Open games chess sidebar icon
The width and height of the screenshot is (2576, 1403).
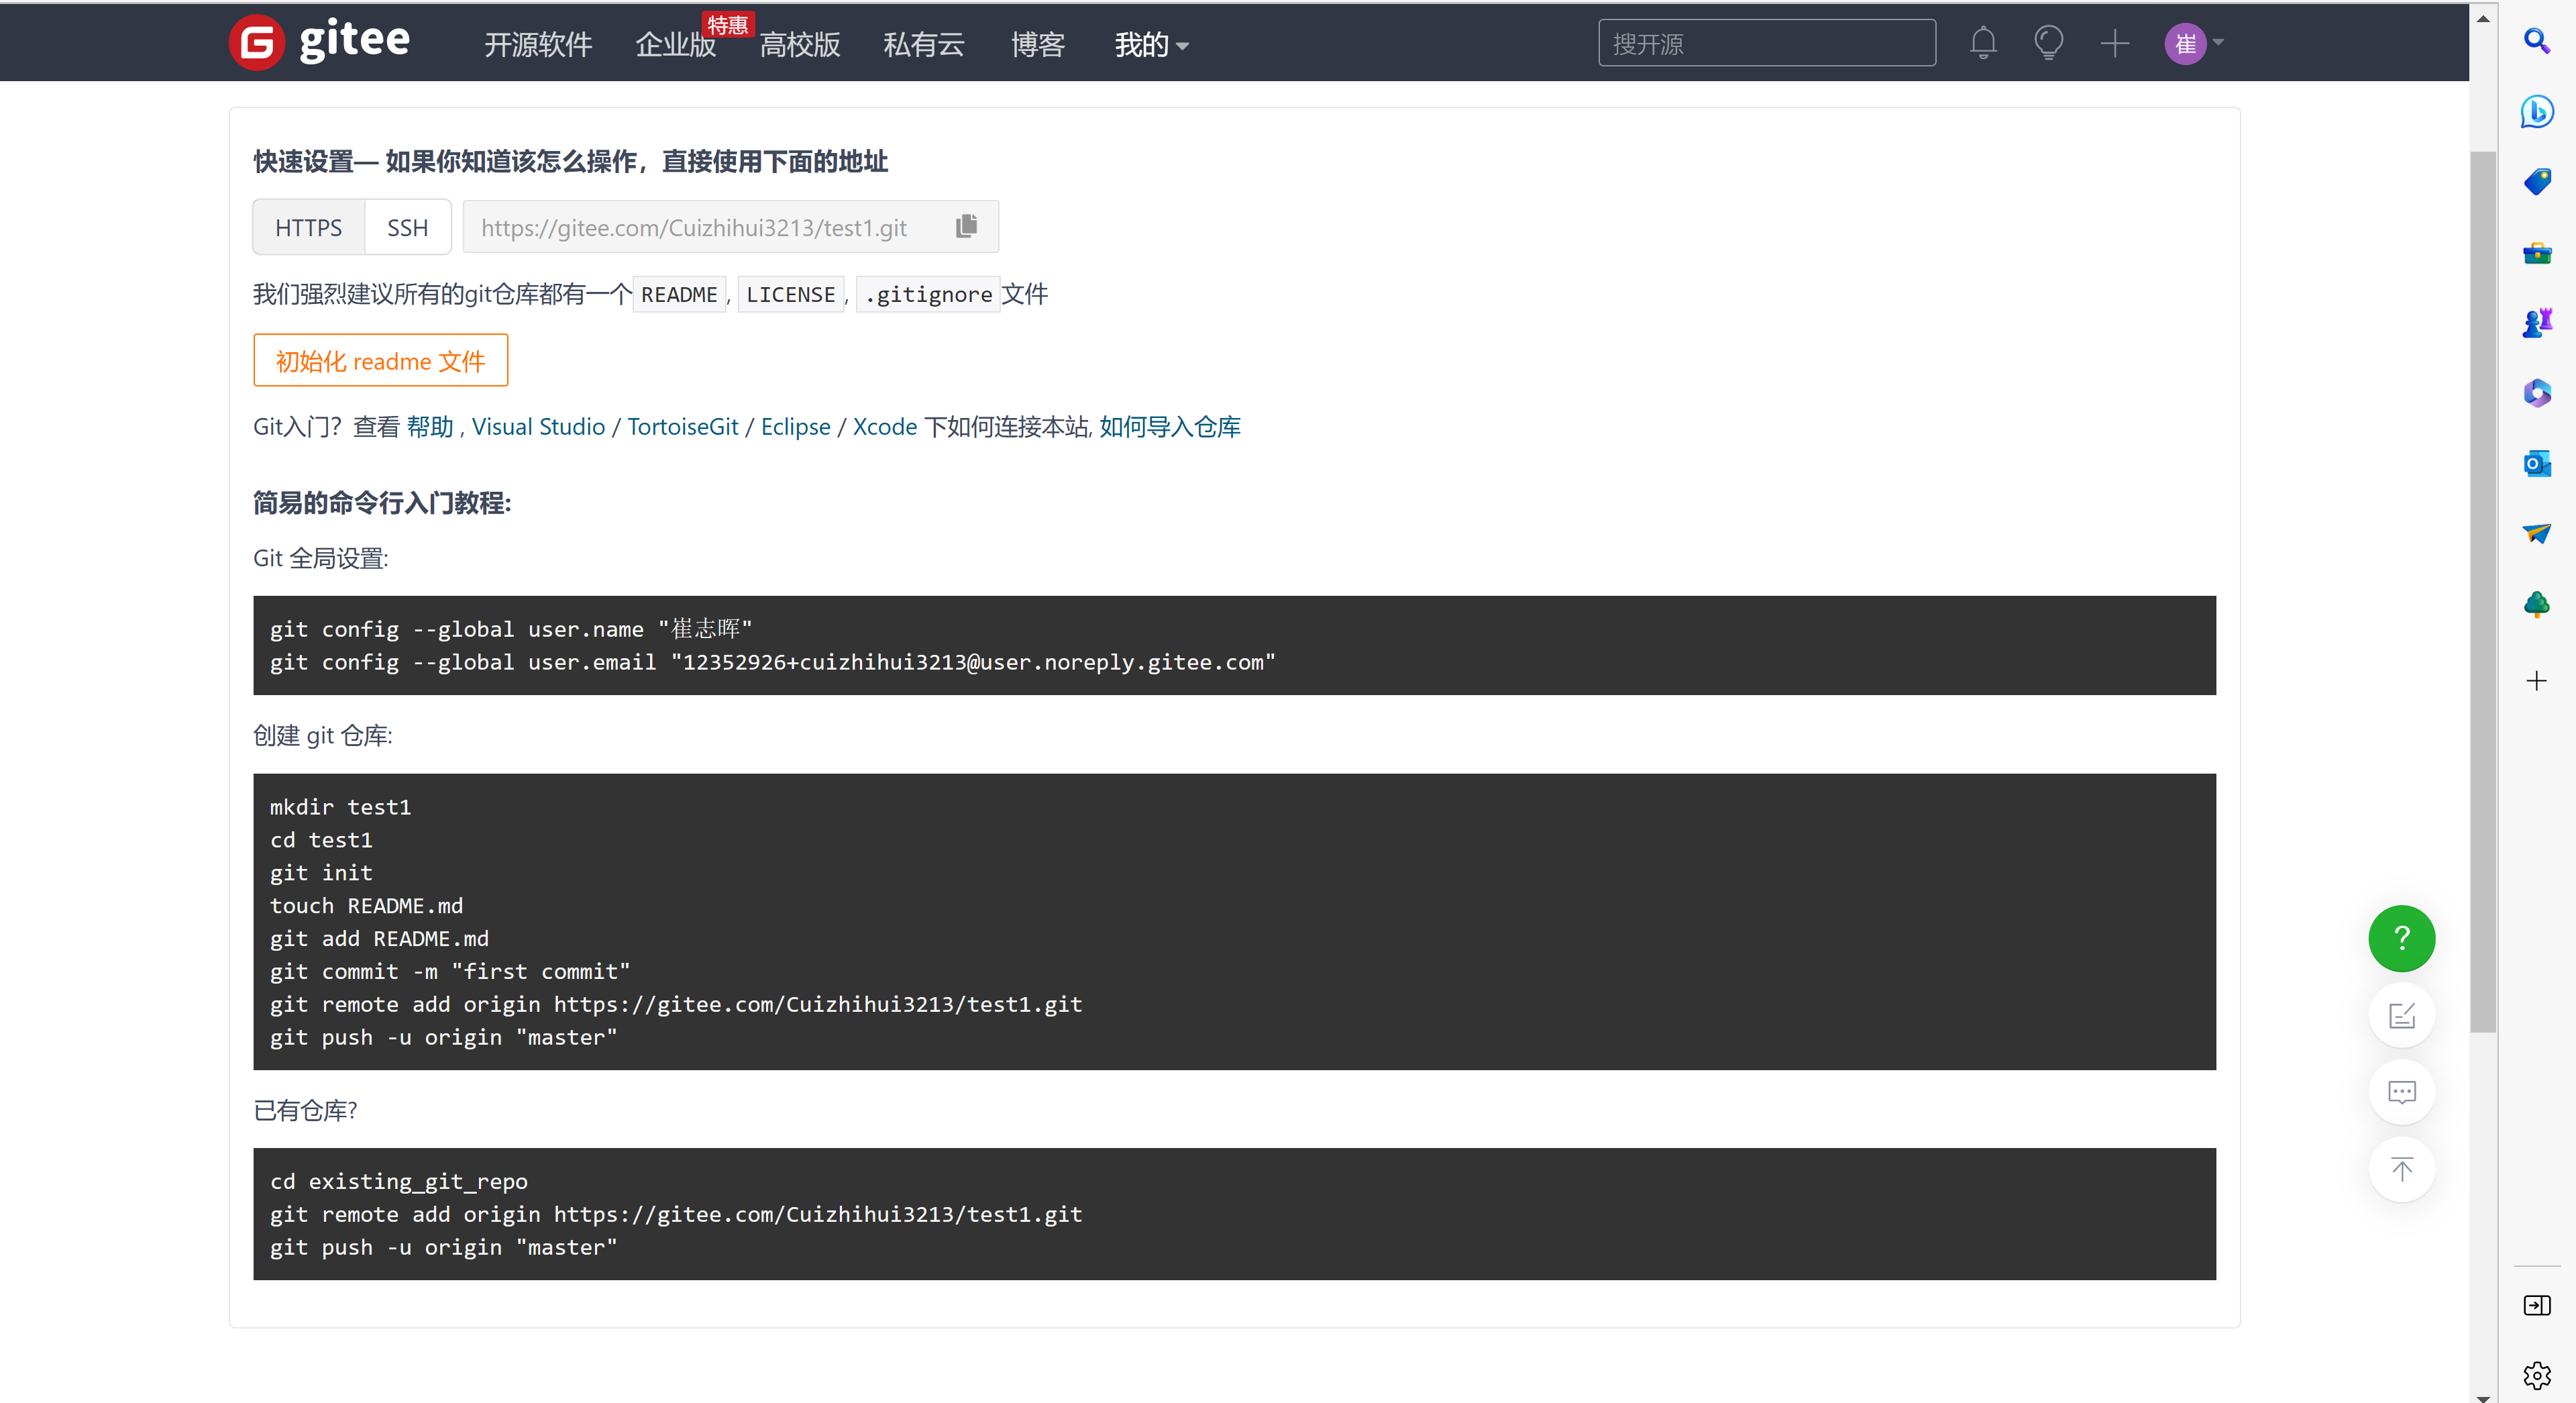tap(2536, 323)
